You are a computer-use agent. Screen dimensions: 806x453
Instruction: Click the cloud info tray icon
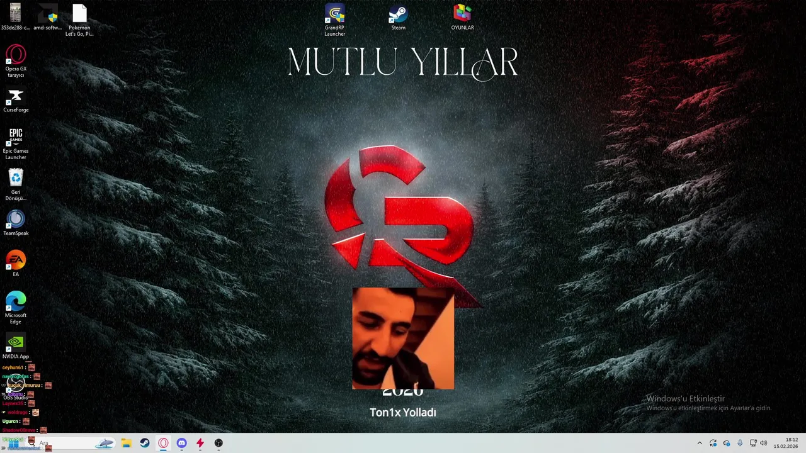coord(727,444)
